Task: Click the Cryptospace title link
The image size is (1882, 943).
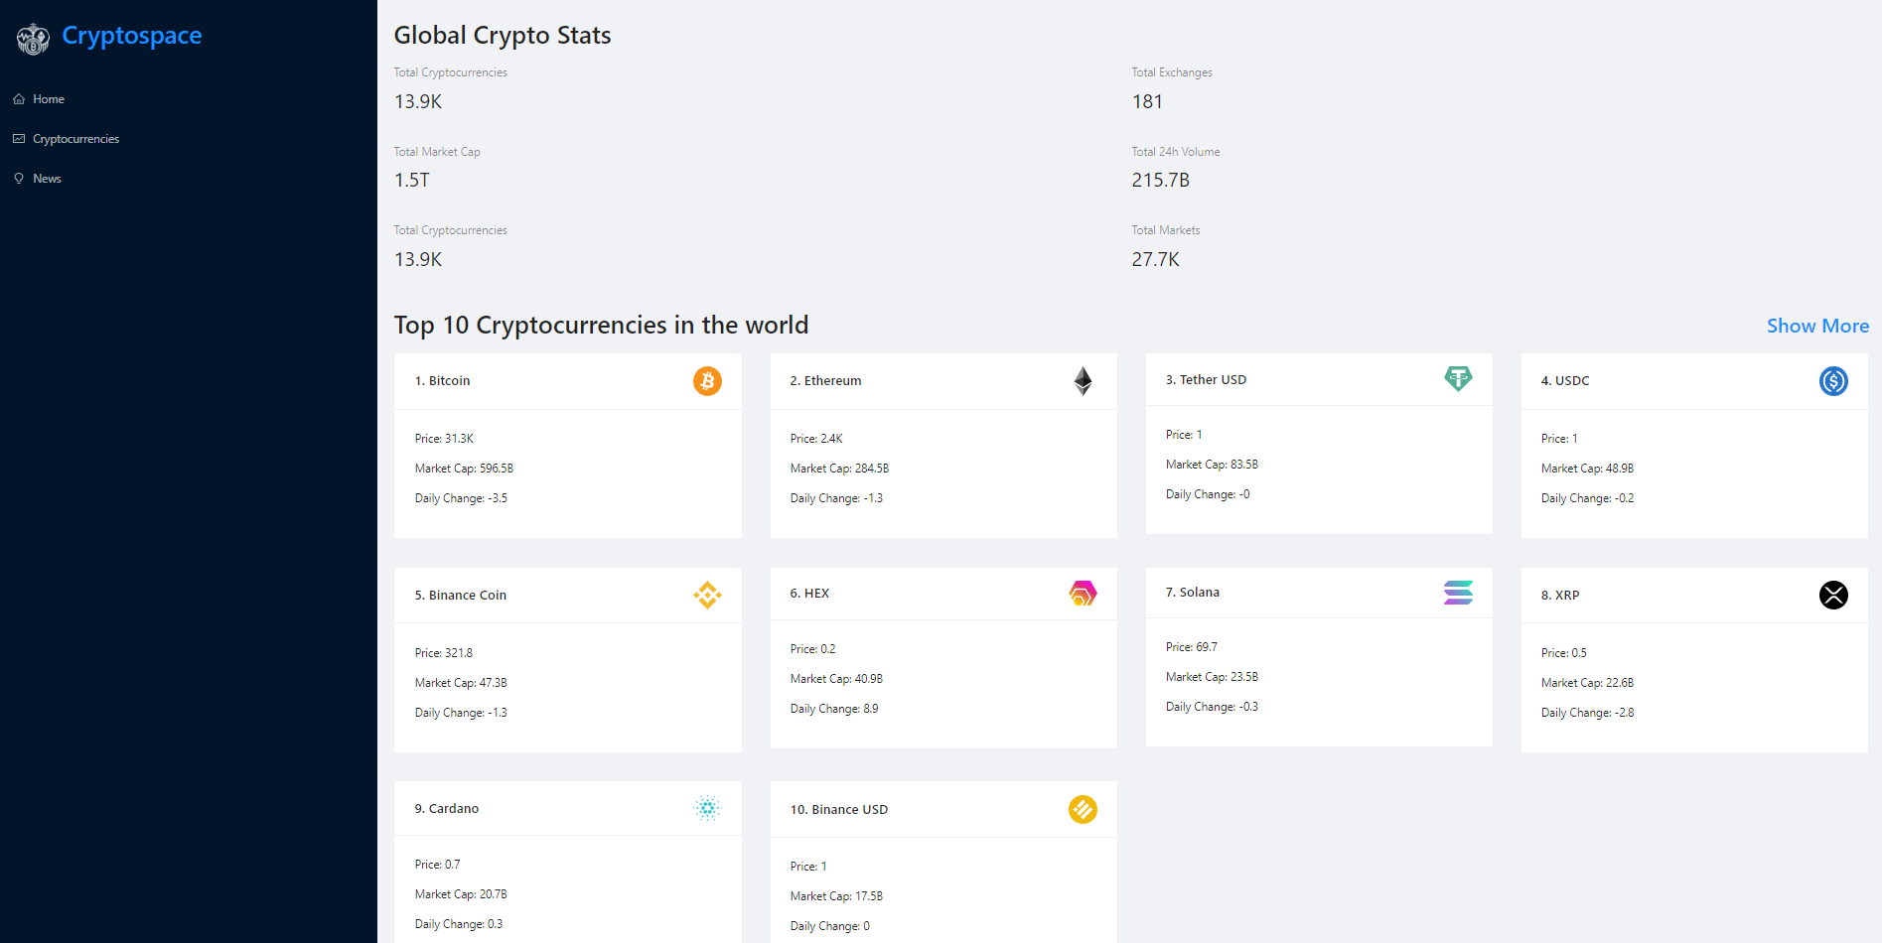Action: pyautogui.click(x=132, y=36)
